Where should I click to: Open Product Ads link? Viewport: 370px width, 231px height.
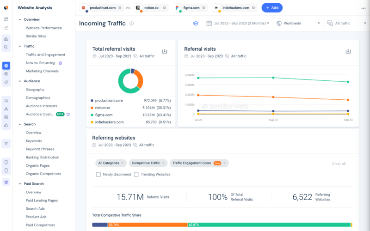[x=36, y=217]
